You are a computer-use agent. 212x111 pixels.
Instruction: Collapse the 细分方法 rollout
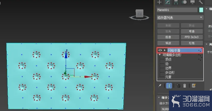pos(159,97)
